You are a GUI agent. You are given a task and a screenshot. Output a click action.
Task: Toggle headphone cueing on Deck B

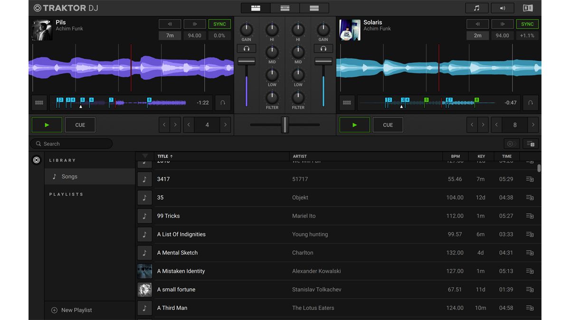(x=323, y=48)
